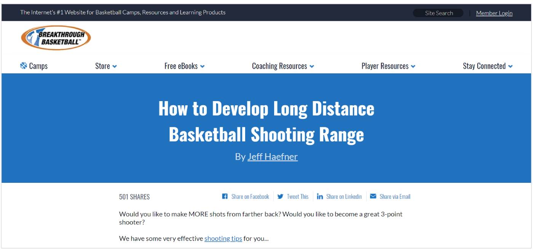
Task: Click the LinkedIn share icon
Action: point(320,197)
